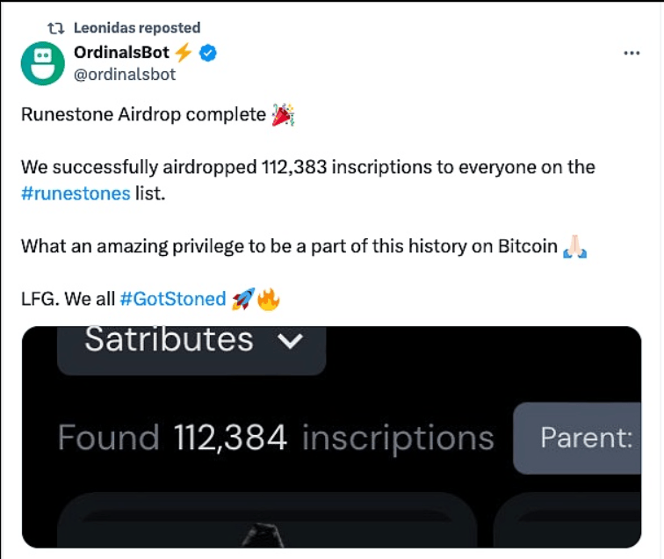Click the praying hands emoji
Image resolution: width=664 pixels, height=559 pixels.
pyautogui.click(x=575, y=247)
